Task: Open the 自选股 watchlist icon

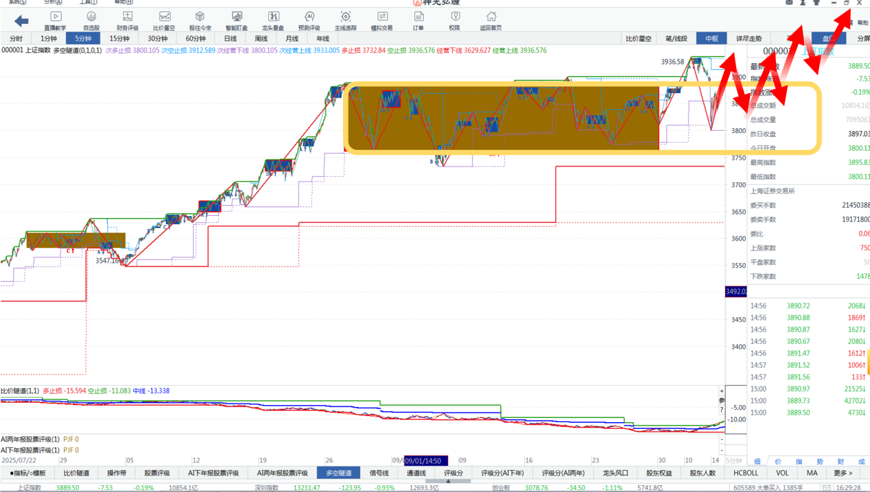Action: 91,21
